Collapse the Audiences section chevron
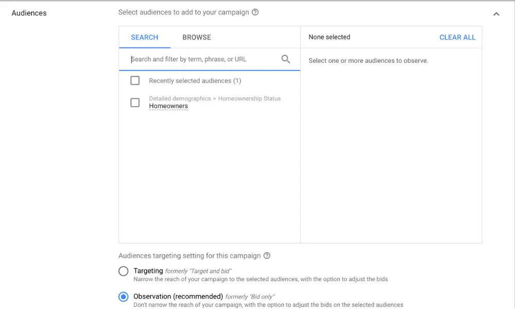515x309 pixels. click(x=496, y=14)
